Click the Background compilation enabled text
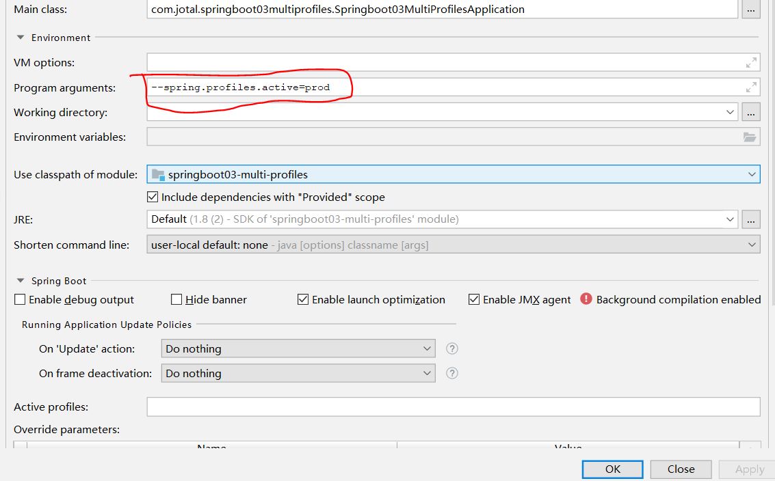775x481 pixels. 678,299
